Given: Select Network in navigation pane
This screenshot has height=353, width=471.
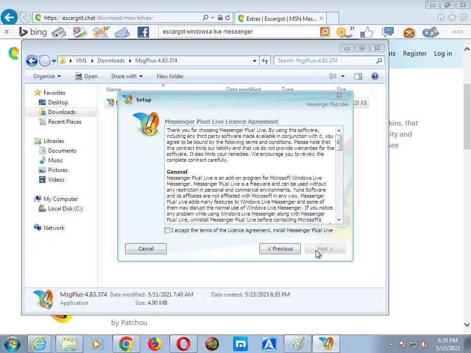Looking at the screenshot, I should [54, 228].
